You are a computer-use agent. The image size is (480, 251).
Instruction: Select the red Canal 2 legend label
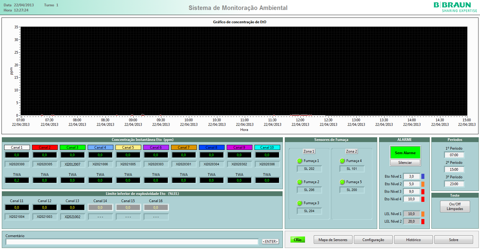(x=45, y=148)
